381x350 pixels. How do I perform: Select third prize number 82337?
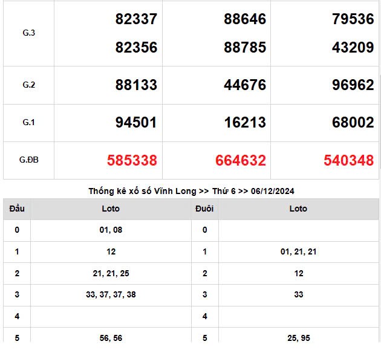136,19
